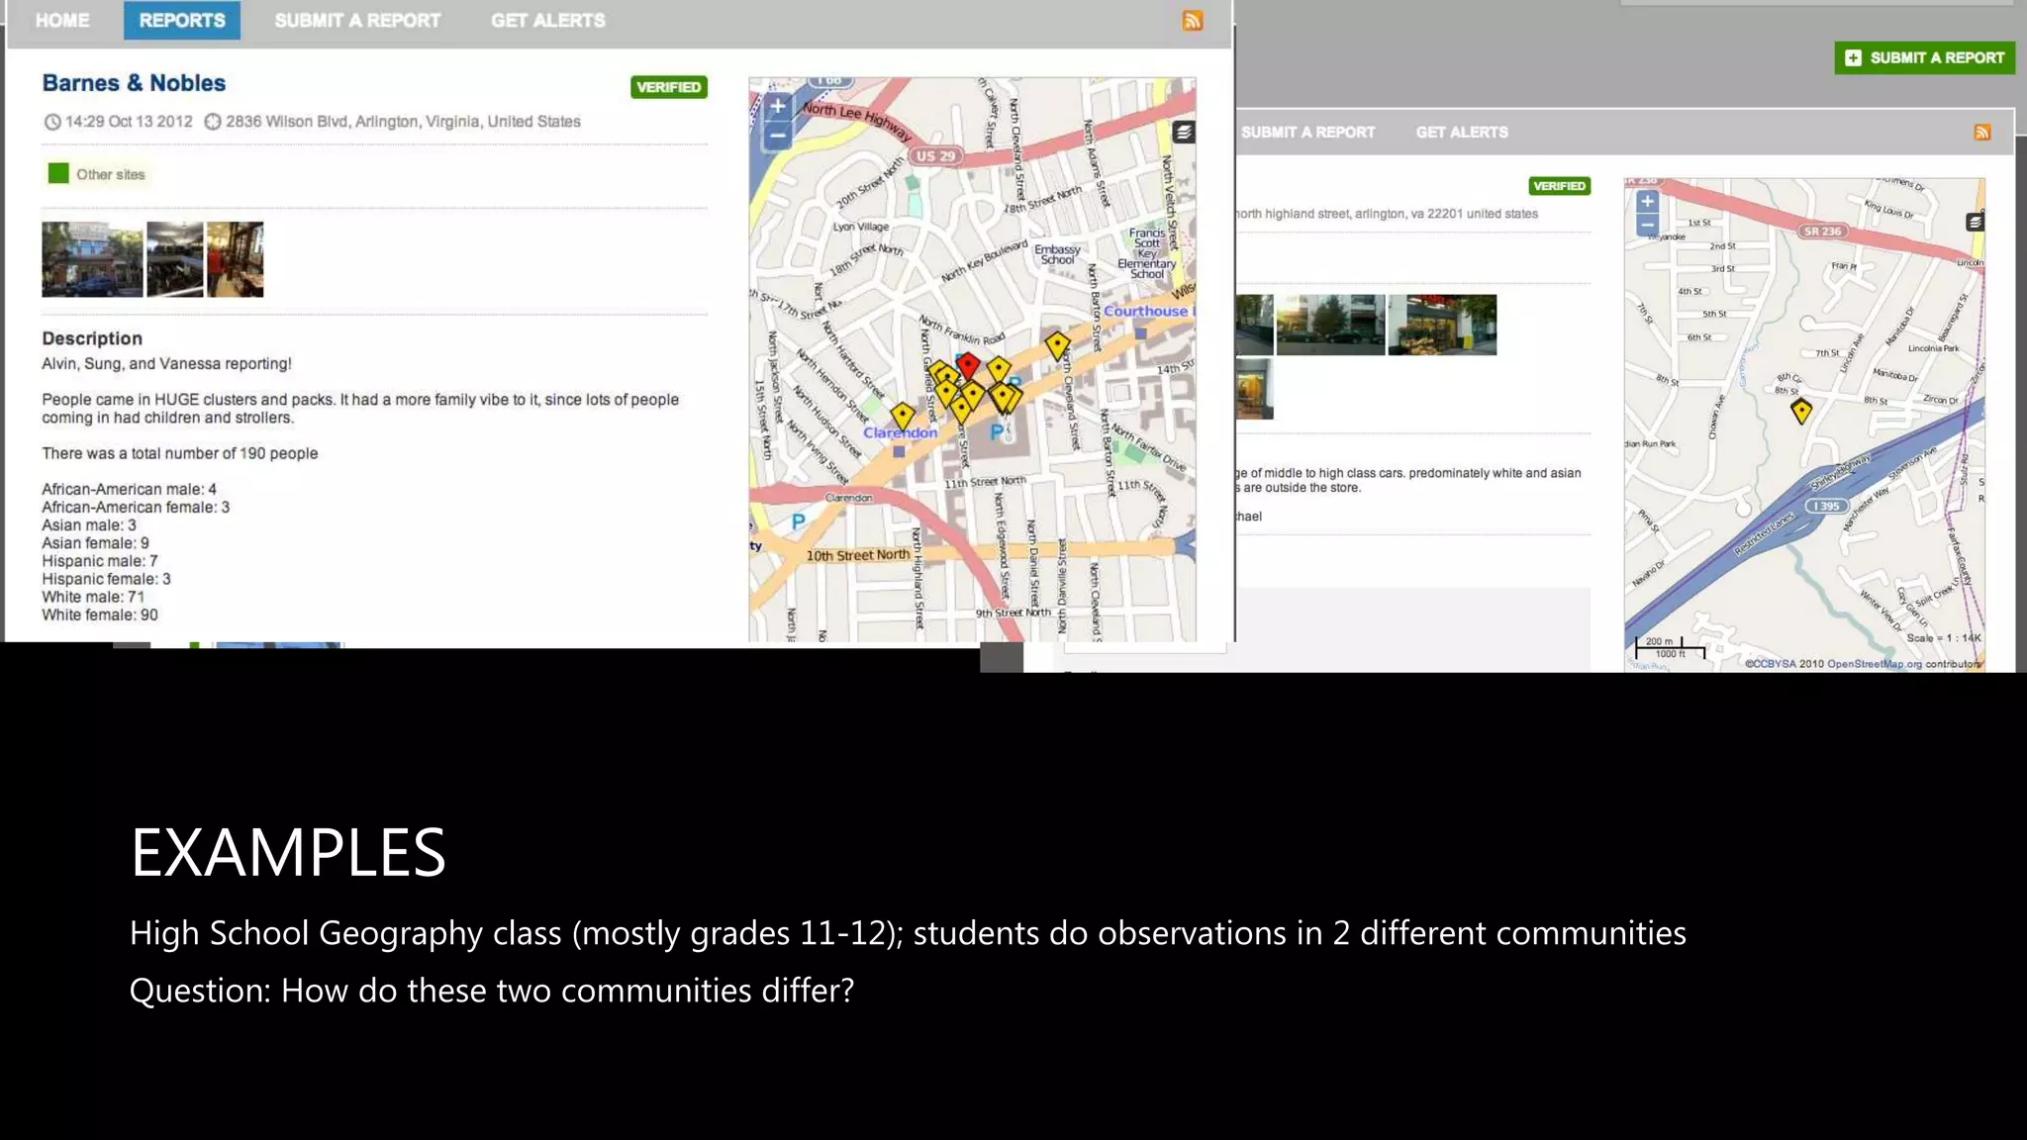Click location icon beside 2836 Wilson Blvd
This screenshot has height=1140, width=2027.
(x=213, y=122)
